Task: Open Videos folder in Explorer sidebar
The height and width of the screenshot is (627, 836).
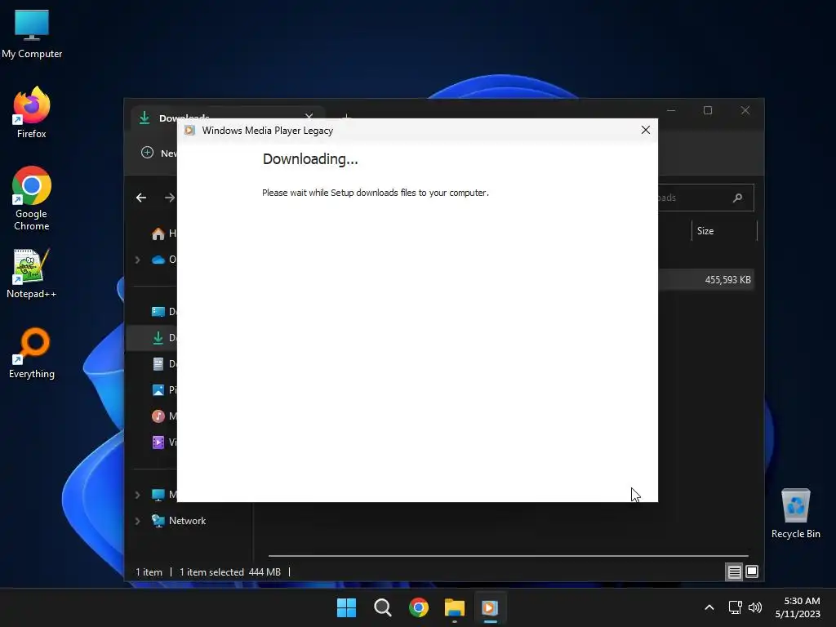Action: point(163,442)
